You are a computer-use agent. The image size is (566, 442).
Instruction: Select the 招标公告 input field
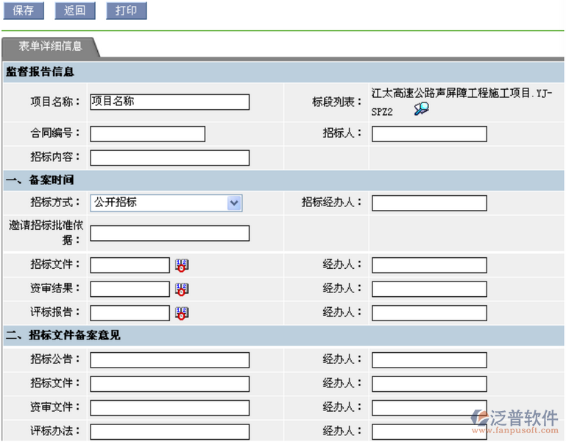(x=169, y=360)
